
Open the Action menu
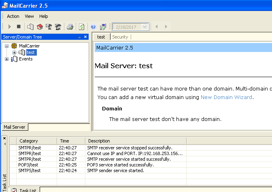[13, 16]
